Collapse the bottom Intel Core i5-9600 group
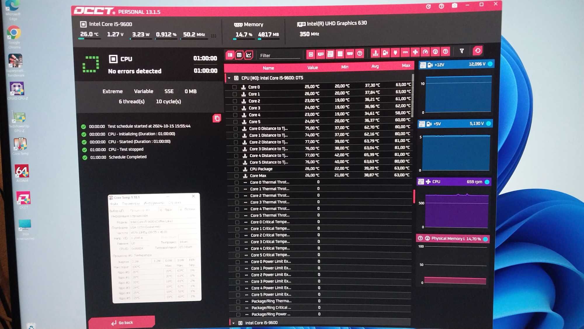 234,323
